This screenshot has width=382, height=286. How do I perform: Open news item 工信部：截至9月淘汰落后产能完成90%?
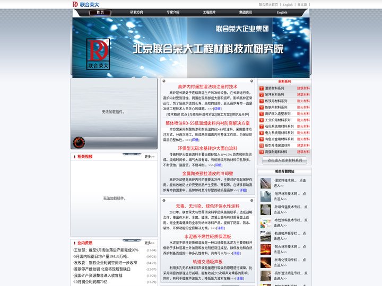tap(106, 250)
